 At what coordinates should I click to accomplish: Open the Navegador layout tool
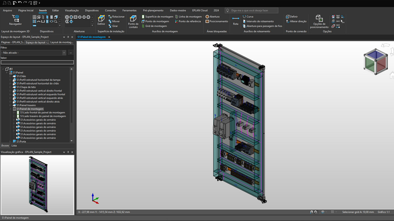15,20
